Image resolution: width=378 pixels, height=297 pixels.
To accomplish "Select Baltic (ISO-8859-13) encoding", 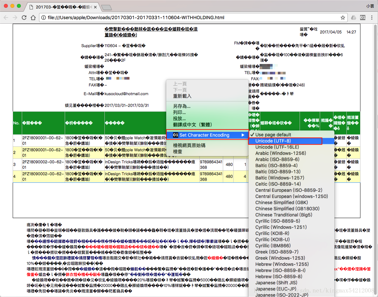I will (x=291, y=172).
